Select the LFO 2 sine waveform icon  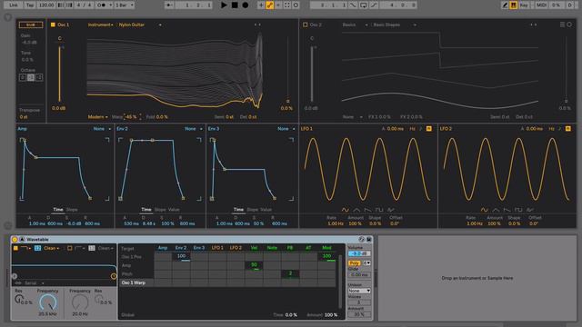pos(485,210)
